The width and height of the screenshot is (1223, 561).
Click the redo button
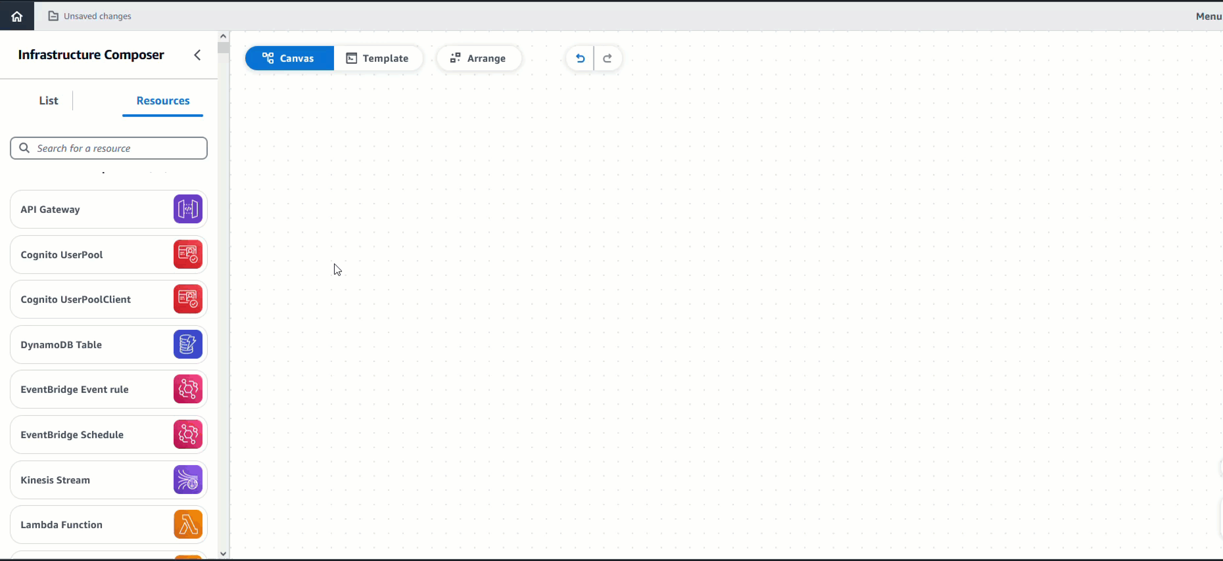coord(607,58)
